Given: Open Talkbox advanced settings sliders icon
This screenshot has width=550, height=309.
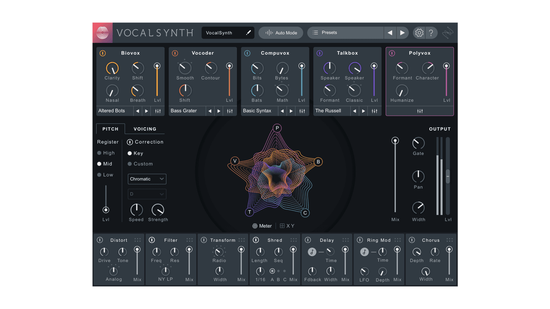Looking at the screenshot, I should tap(374, 111).
